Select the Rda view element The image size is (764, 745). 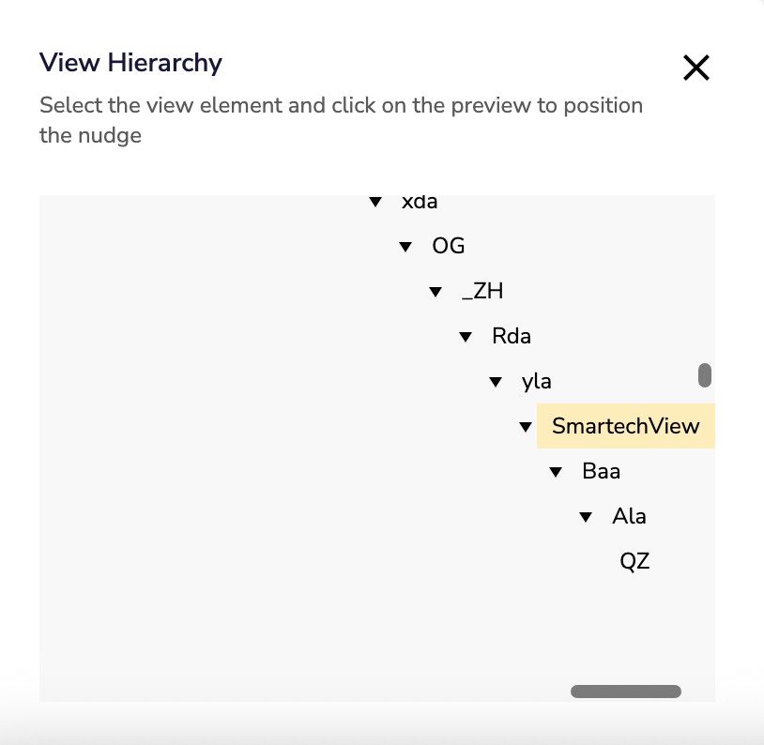[512, 336]
